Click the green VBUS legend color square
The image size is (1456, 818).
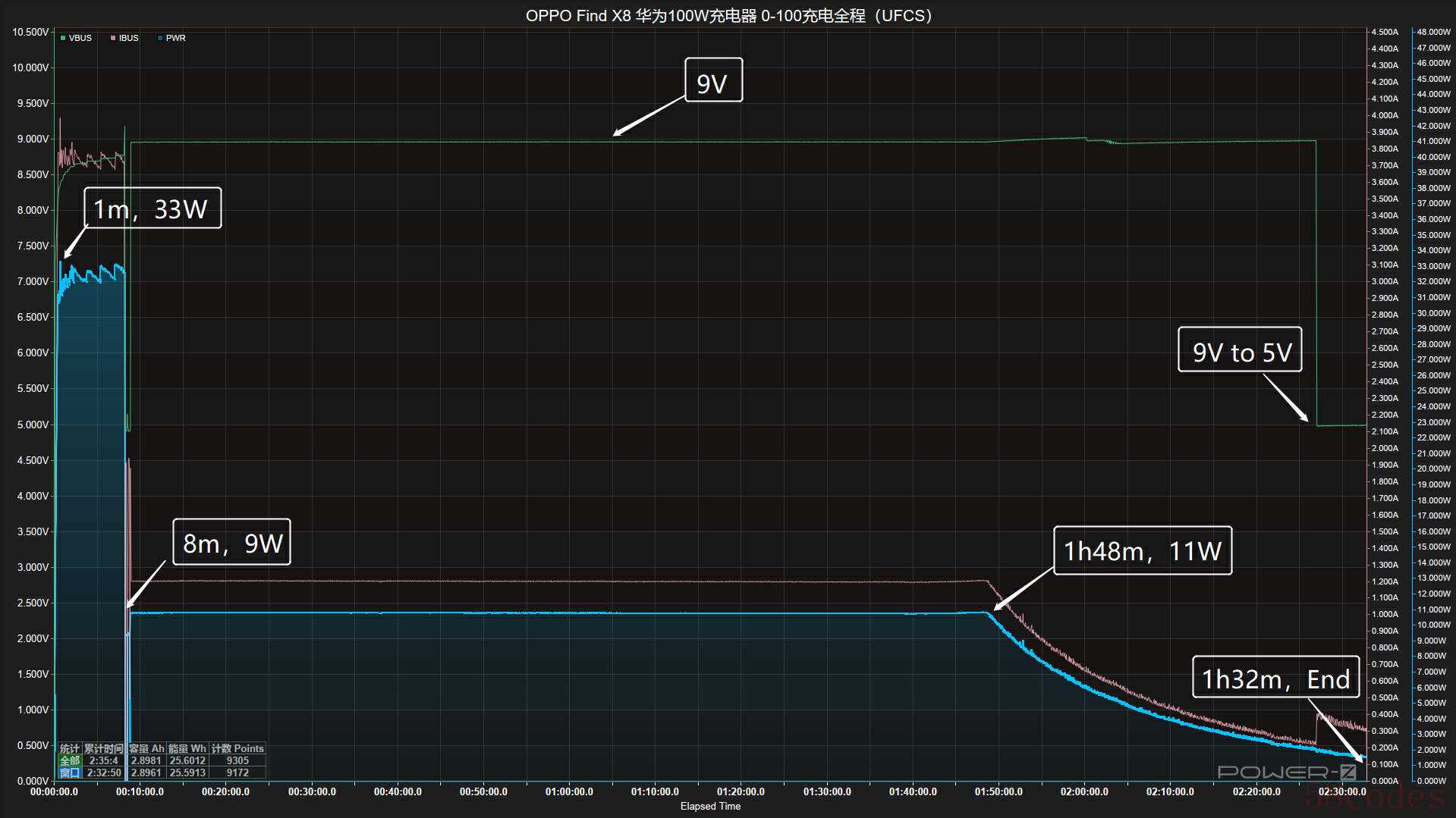63,38
